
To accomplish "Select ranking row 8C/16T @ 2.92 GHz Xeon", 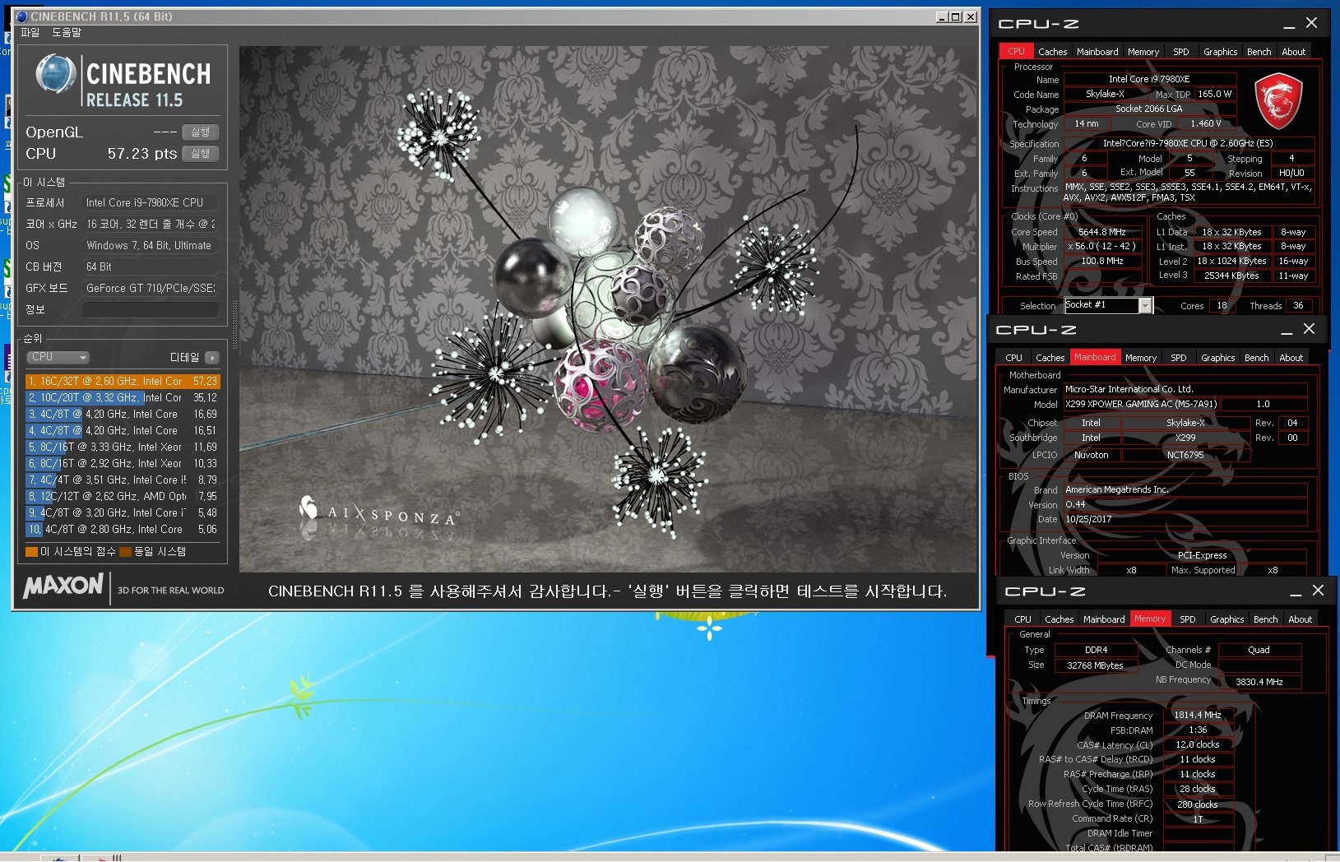I will coord(123,463).
